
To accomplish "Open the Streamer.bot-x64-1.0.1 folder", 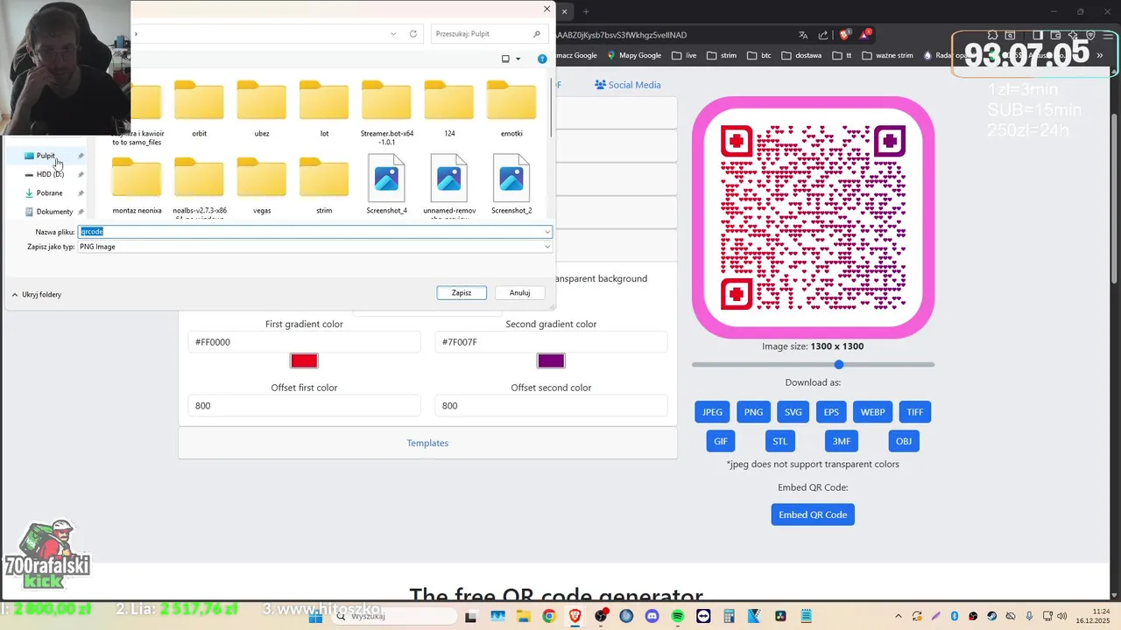I will click(x=386, y=112).
